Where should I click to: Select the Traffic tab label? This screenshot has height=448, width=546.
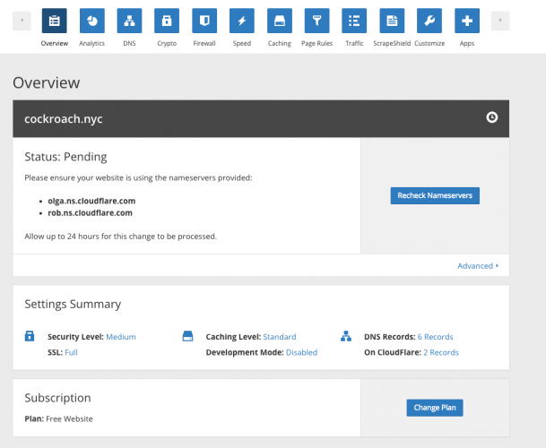[354, 44]
